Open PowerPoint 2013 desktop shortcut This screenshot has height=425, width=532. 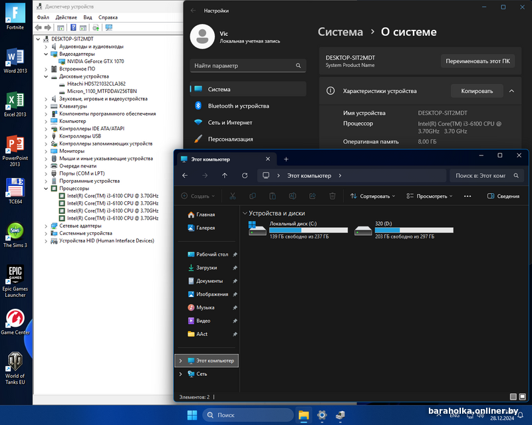(15, 151)
